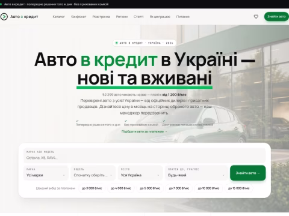Open the Місто dropdown (Уся Україна)

tap(140, 173)
